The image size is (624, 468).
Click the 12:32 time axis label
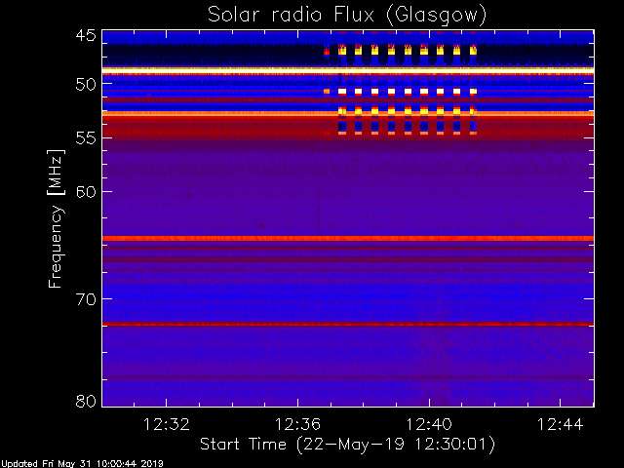click(x=167, y=425)
